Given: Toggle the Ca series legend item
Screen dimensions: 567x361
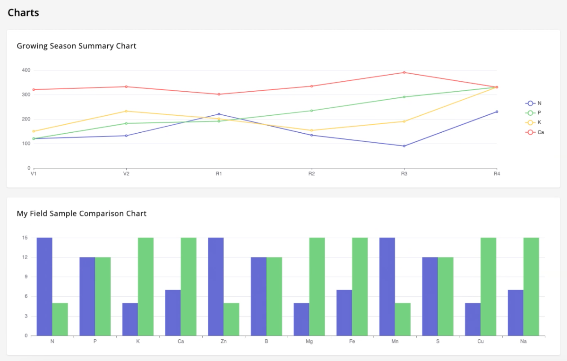Looking at the screenshot, I should (534, 132).
